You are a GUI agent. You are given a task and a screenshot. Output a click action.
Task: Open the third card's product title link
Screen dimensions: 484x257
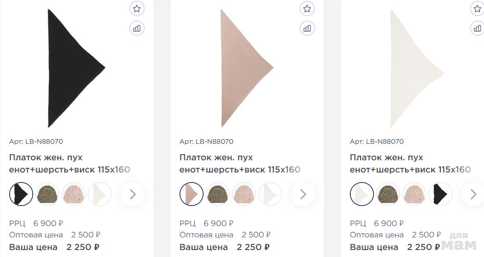tap(410, 163)
